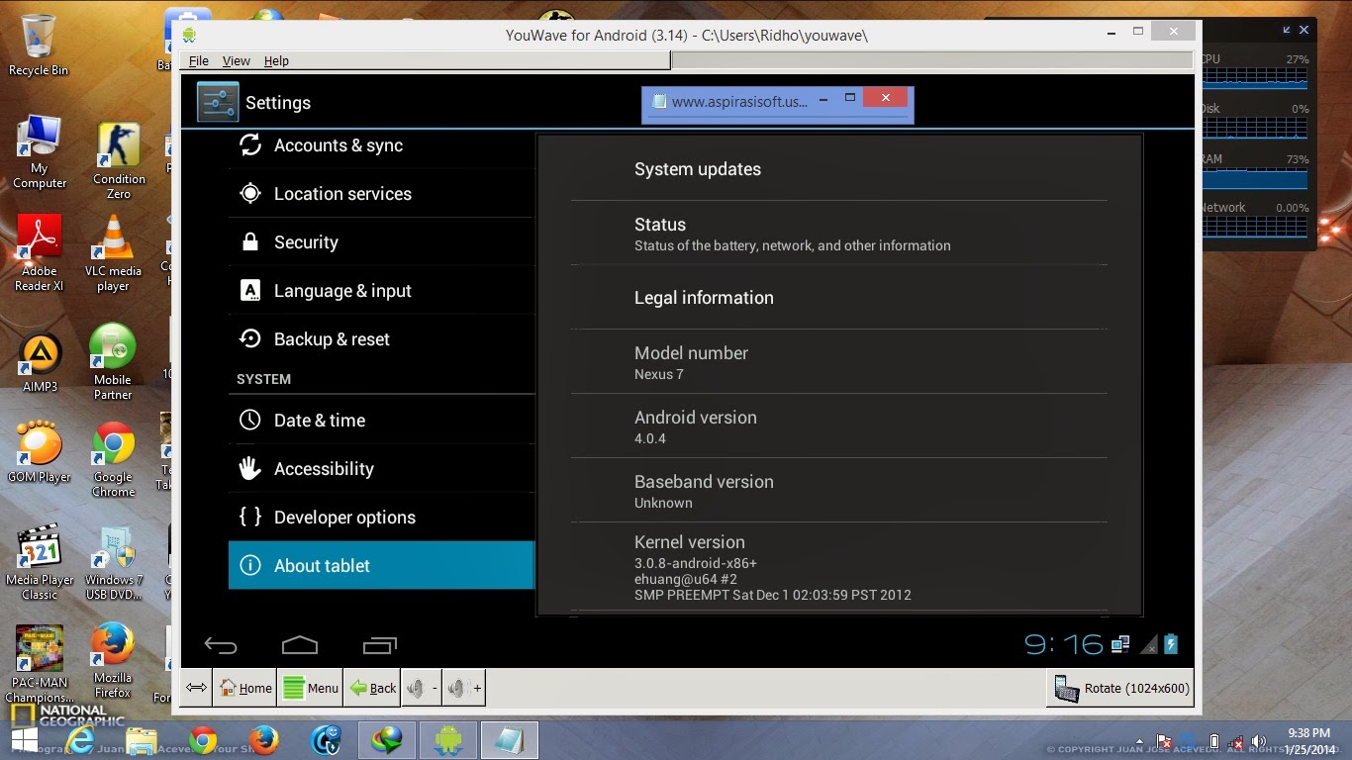Image resolution: width=1352 pixels, height=760 pixels.
Task: Select the AIMP3 desktop icon
Action: [40, 363]
